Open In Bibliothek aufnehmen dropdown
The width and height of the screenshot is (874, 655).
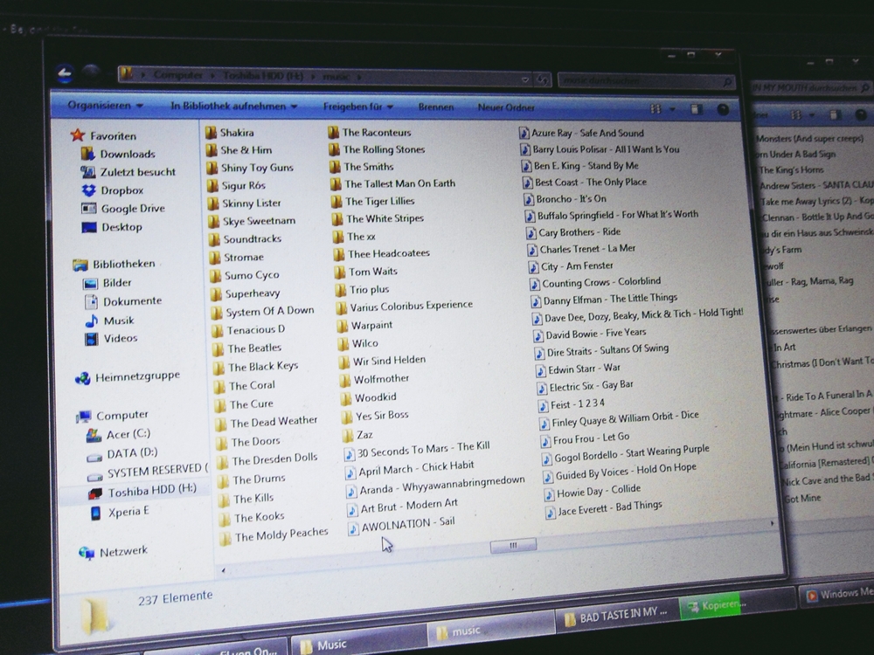pos(233,106)
